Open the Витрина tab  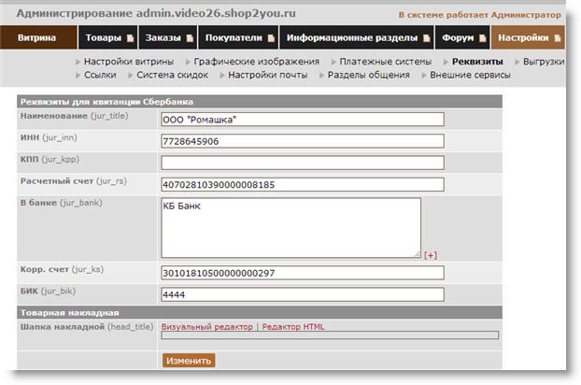pyautogui.click(x=38, y=37)
